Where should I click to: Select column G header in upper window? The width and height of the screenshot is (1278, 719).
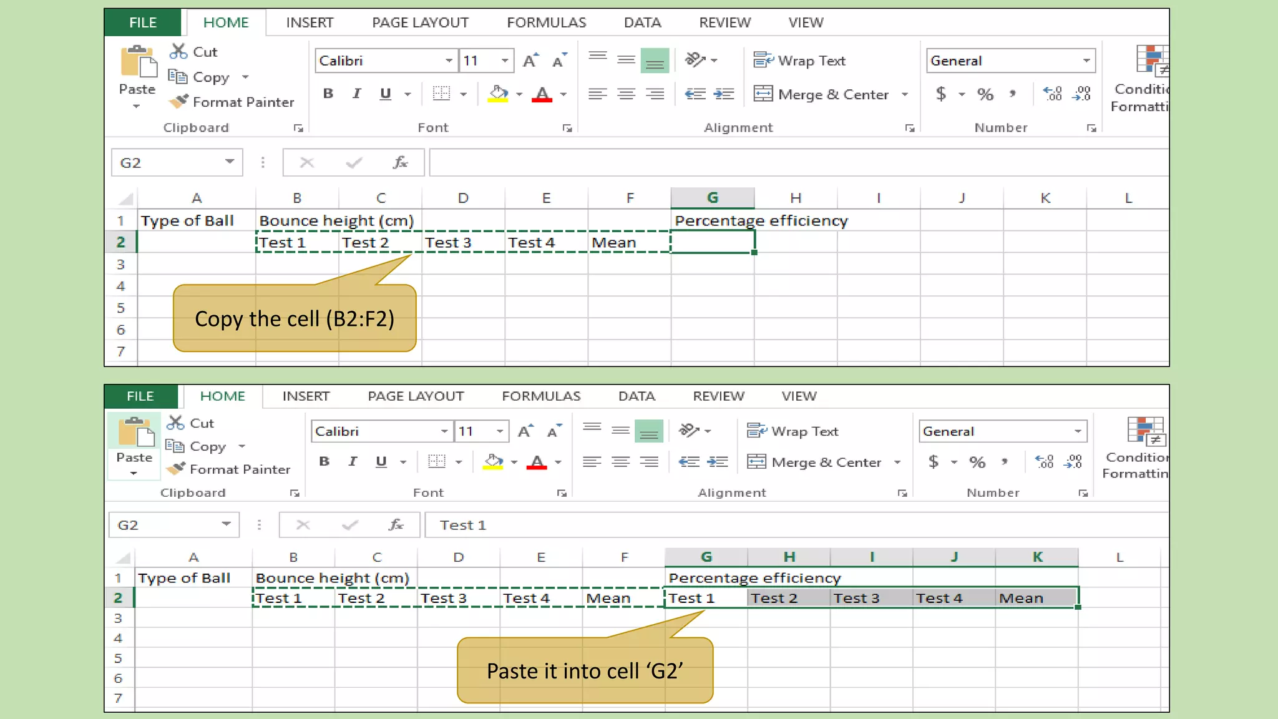click(x=713, y=198)
